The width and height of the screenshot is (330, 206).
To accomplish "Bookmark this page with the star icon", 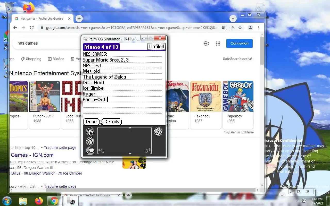I will 240,28.
